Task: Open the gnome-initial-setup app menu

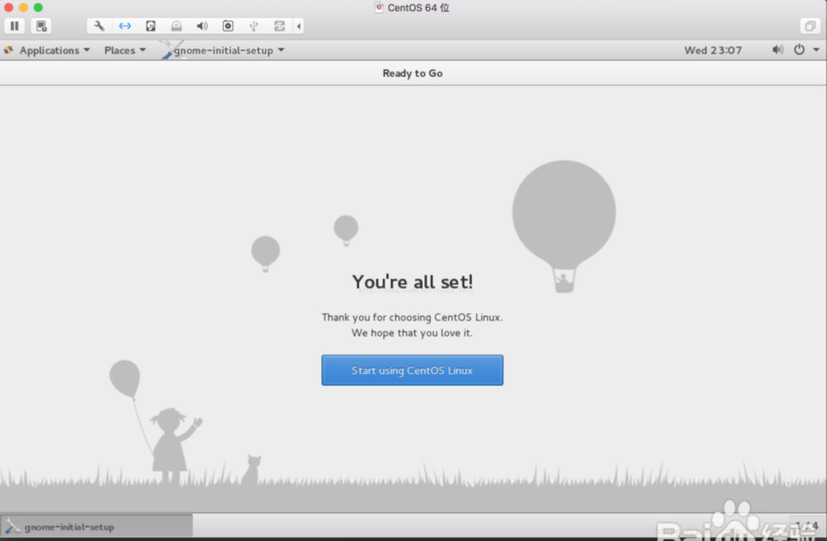Action: pyautogui.click(x=223, y=50)
